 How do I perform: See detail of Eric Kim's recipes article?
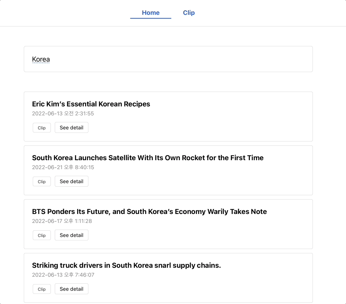click(x=71, y=127)
